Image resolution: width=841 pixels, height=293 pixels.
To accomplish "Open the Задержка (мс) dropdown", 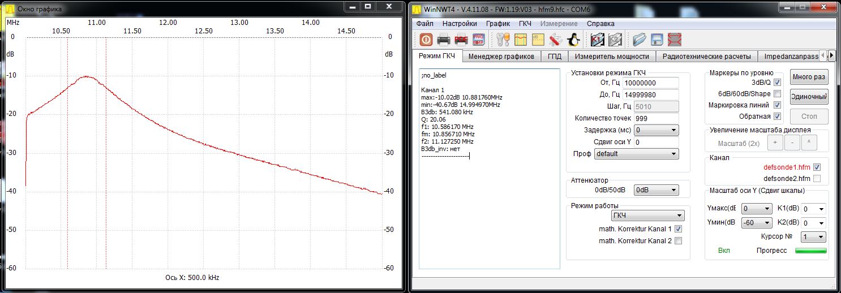I will click(656, 130).
